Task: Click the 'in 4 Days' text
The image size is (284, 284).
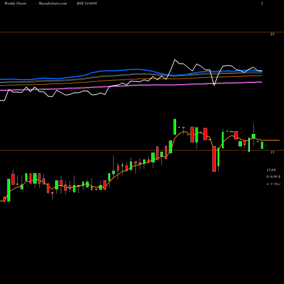Action: [273, 184]
